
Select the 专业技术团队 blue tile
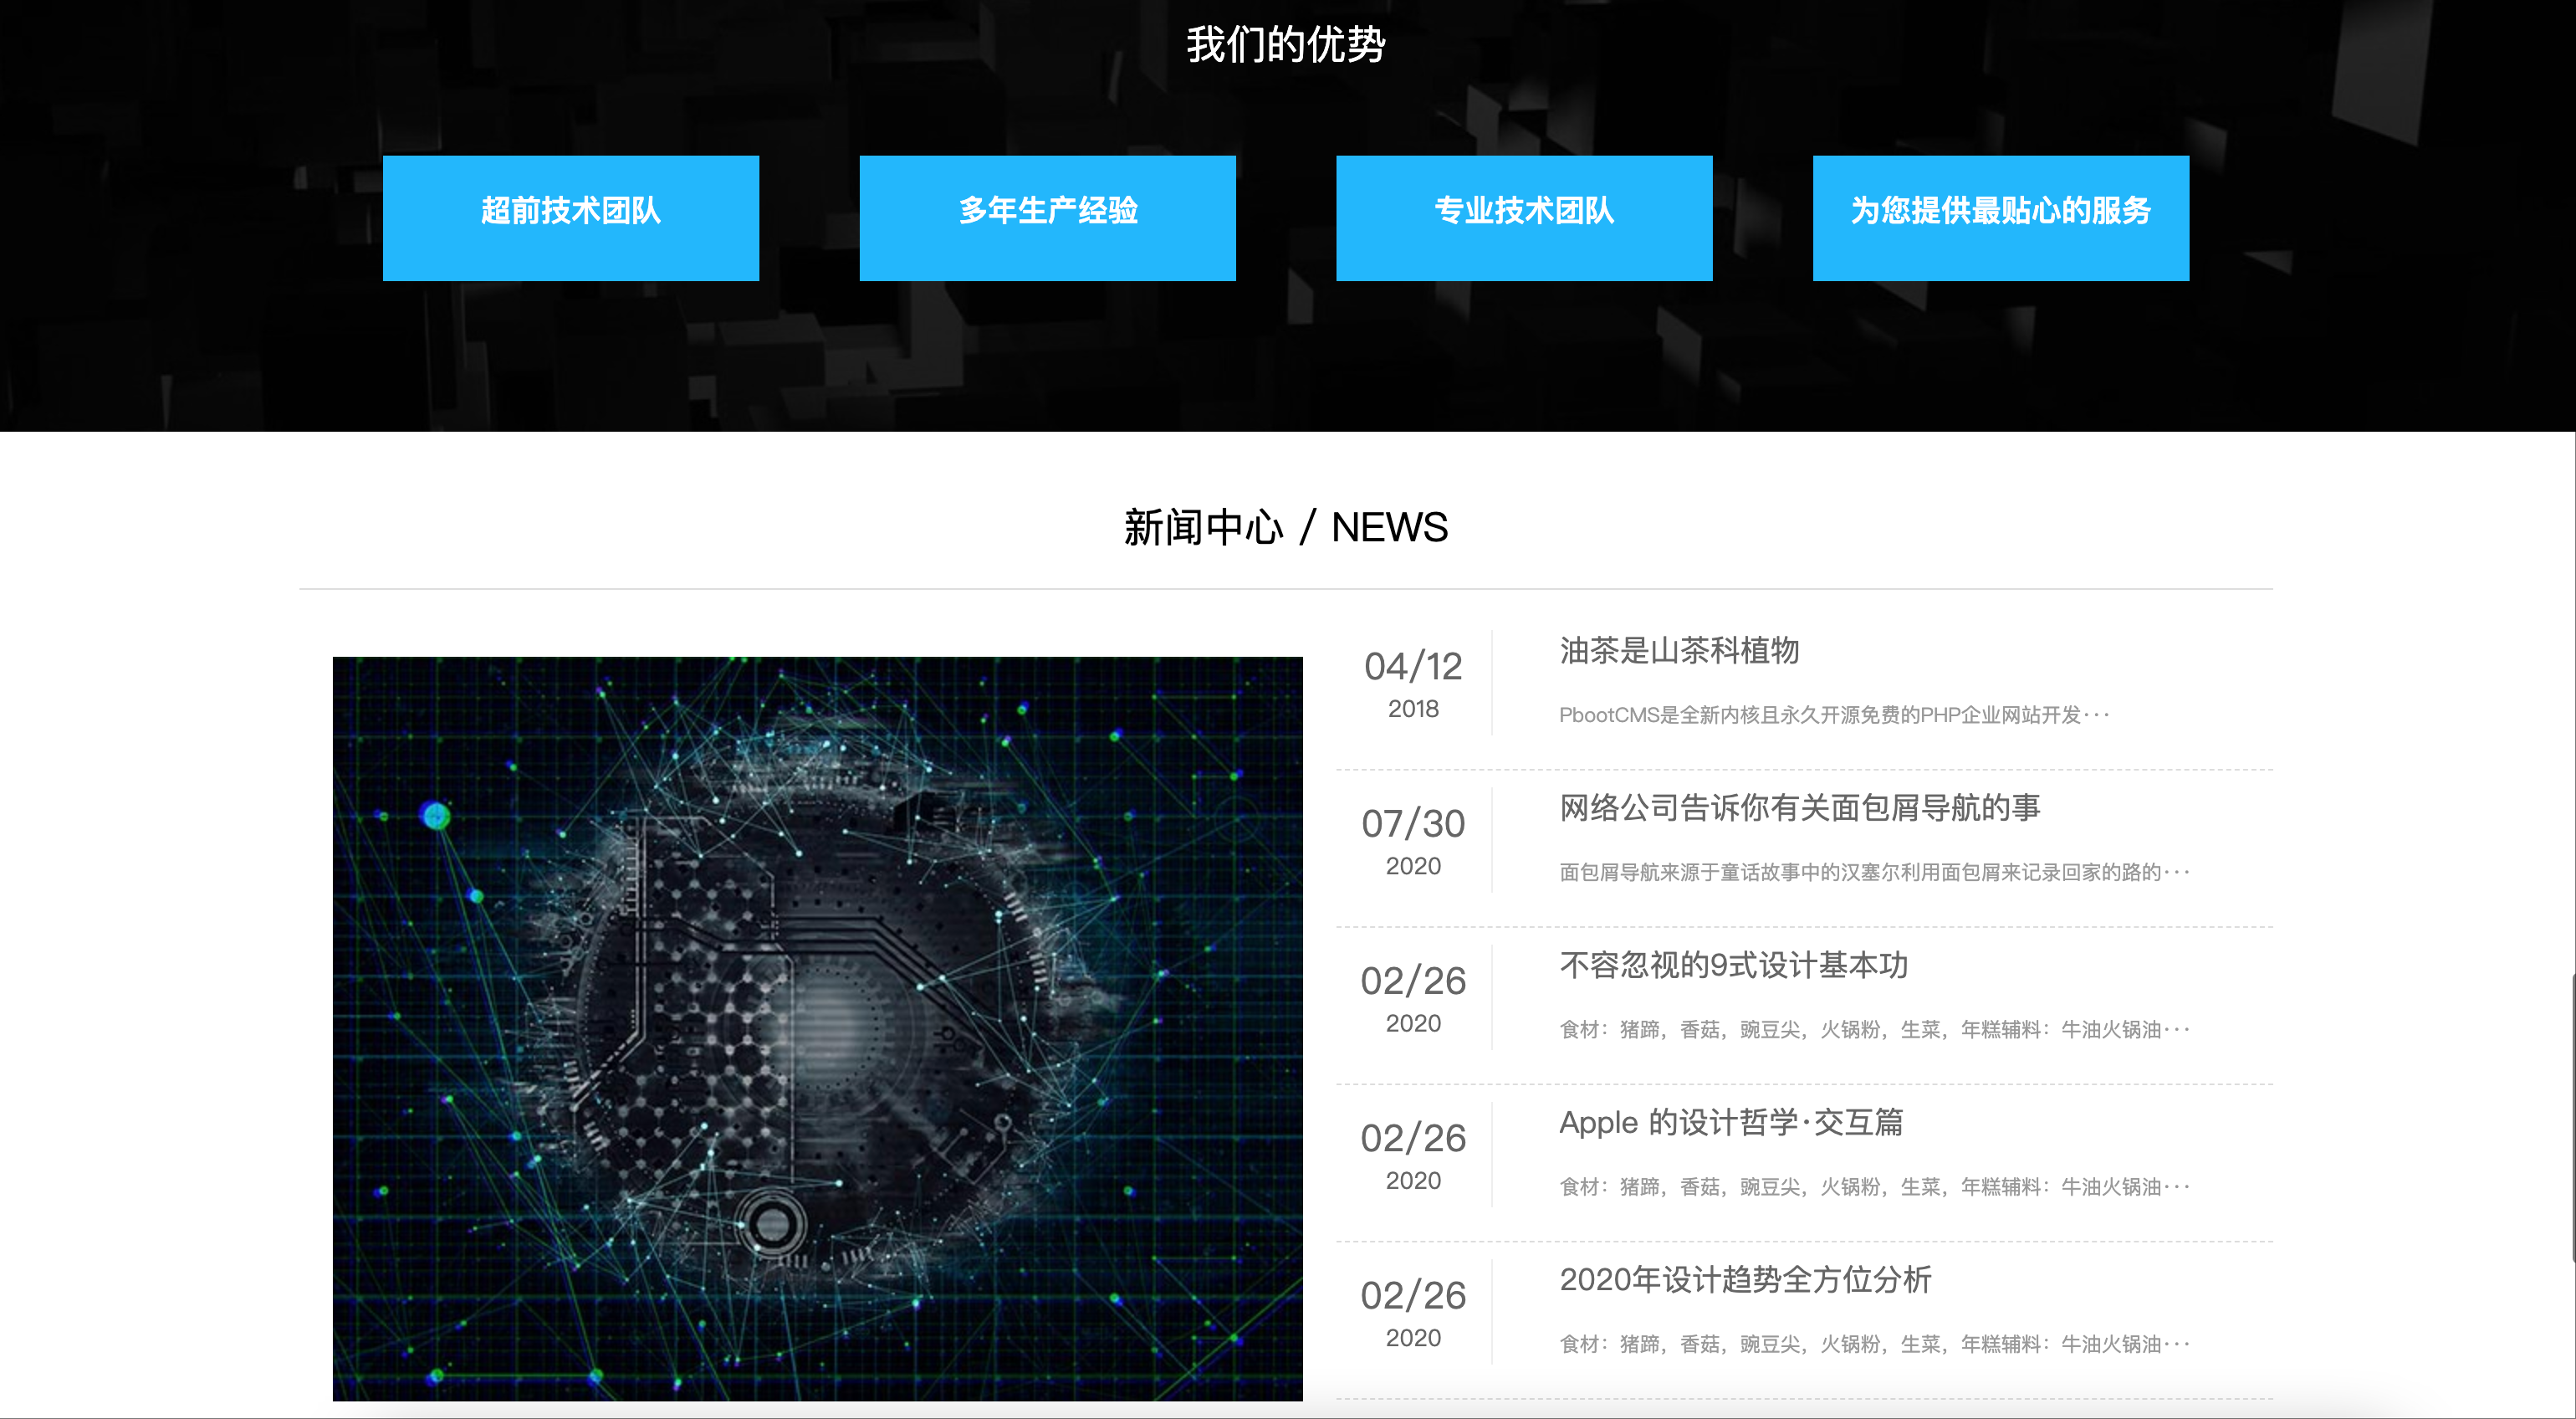click(1523, 218)
